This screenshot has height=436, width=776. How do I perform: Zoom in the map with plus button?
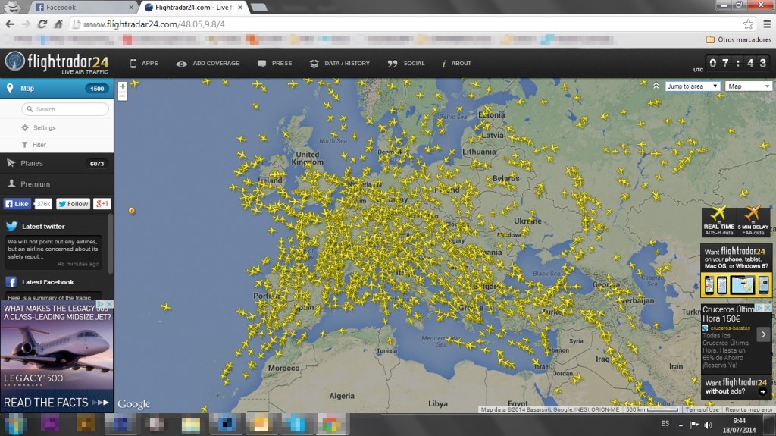123,86
